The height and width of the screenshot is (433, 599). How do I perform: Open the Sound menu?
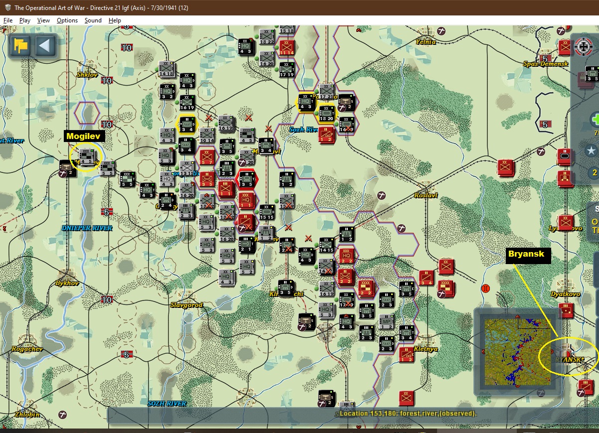[x=93, y=20]
